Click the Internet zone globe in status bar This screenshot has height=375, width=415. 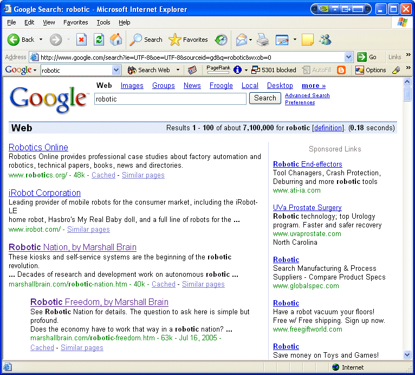[x=335, y=367]
